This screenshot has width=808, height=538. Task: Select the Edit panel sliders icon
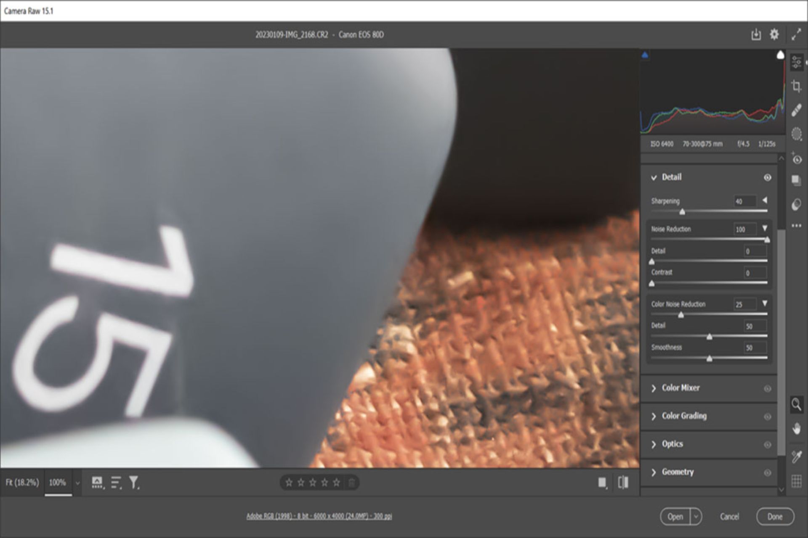click(797, 62)
